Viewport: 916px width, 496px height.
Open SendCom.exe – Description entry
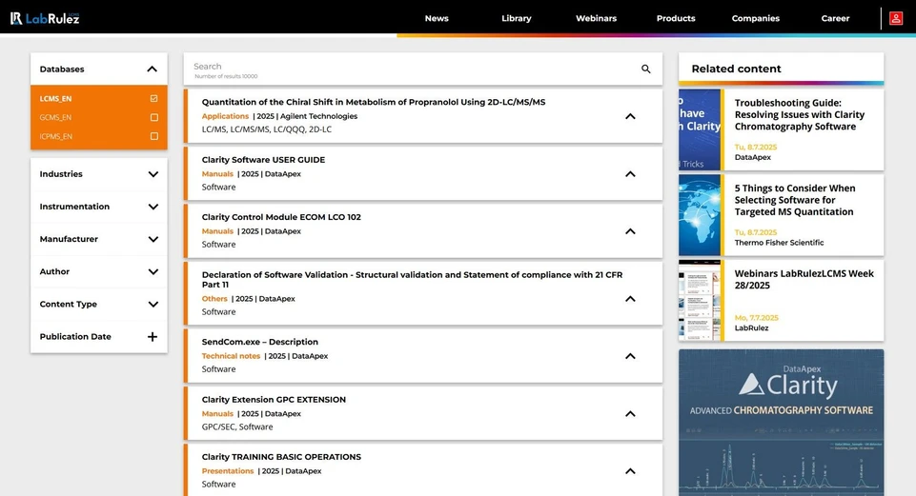click(x=260, y=342)
